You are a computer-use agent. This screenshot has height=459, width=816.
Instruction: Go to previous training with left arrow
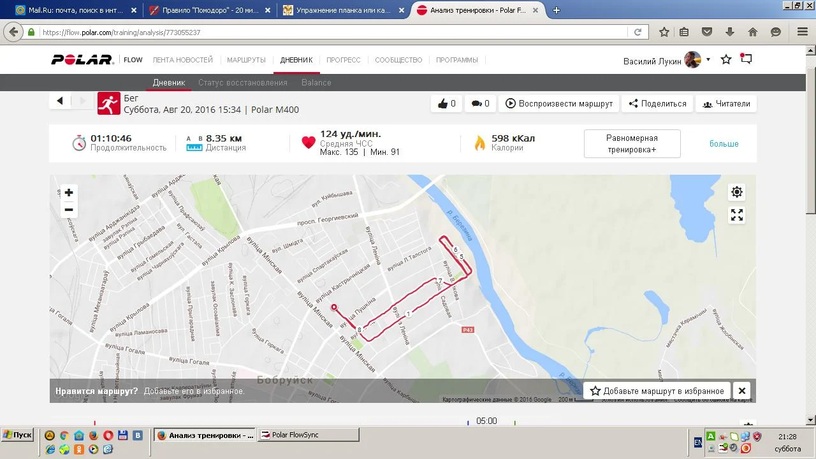pyautogui.click(x=60, y=101)
